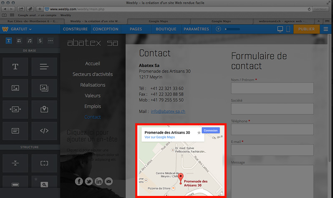Switch to desktop preview mode
Image resolution: width=333 pixels, height=198 pixels.
pos(280,29)
